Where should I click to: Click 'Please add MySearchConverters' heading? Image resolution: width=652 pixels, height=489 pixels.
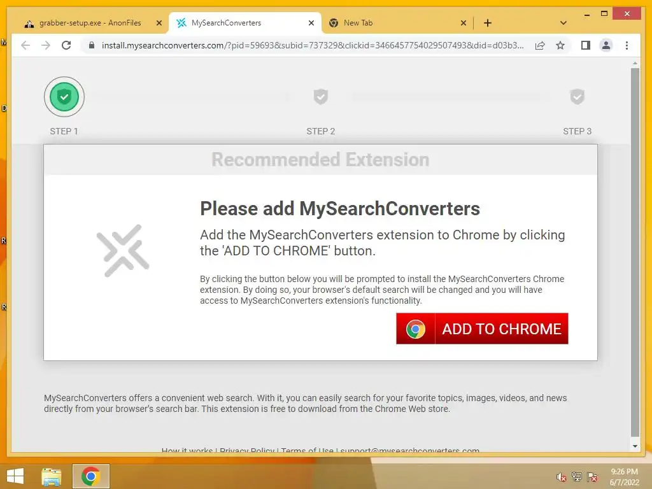click(340, 208)
